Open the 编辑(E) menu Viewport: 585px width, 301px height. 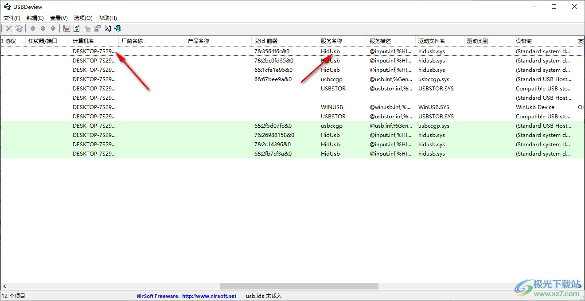(35, 18)
